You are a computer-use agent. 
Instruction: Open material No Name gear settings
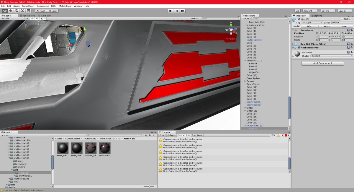[x=352, y=52]
